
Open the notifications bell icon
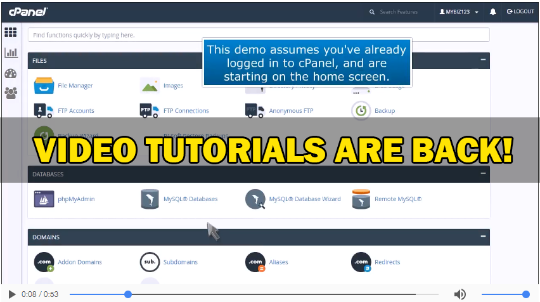493,11
